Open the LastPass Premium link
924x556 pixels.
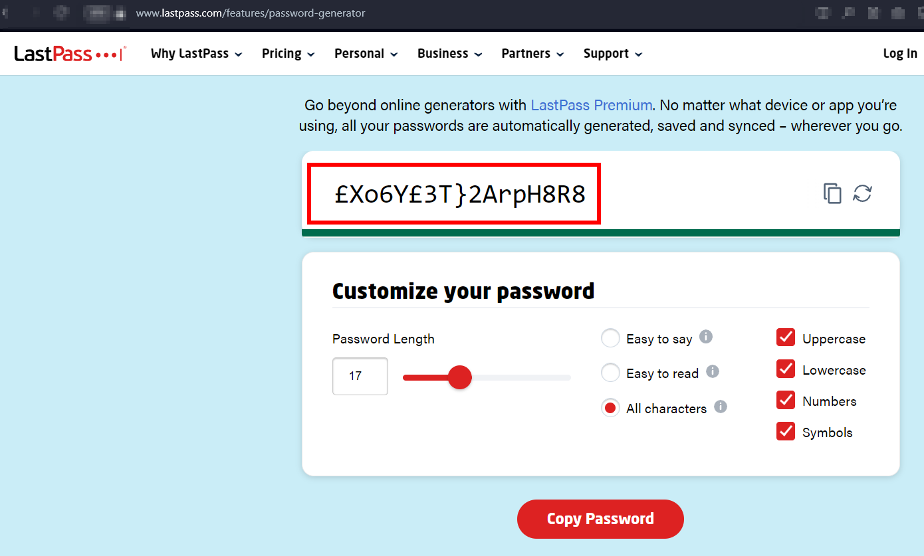(590, 105)
